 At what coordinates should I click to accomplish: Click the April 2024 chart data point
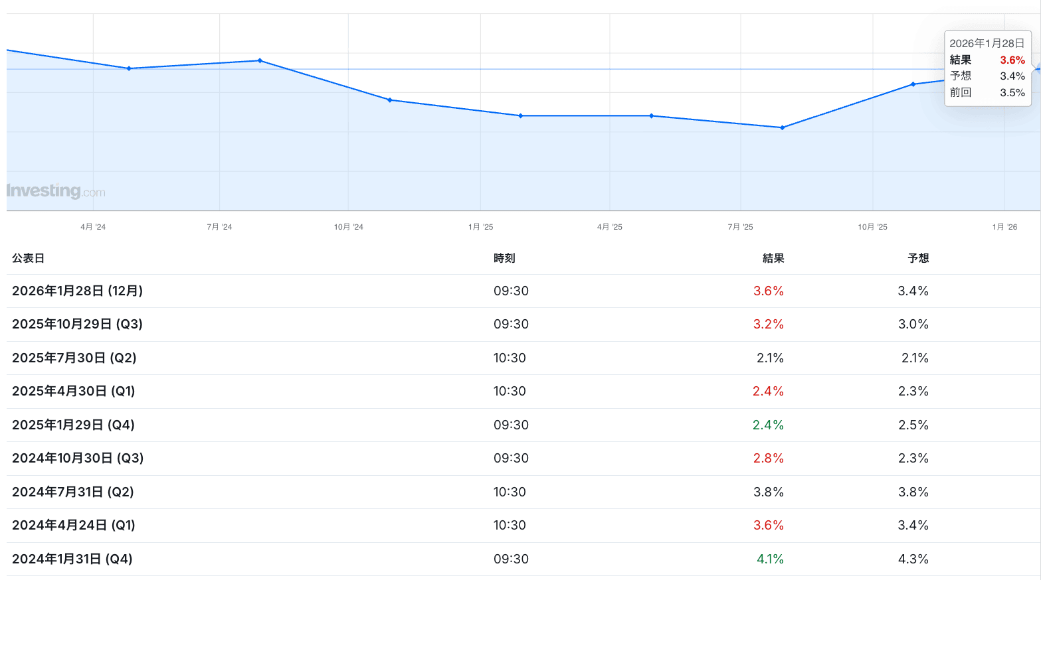point(129,68)
